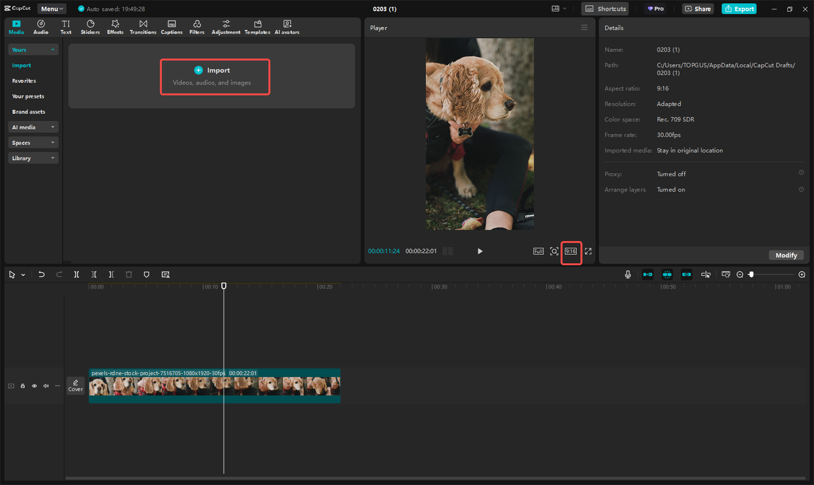Mute the video track audio
Viewport: 814px width, 485px height.
coord(46,386)
